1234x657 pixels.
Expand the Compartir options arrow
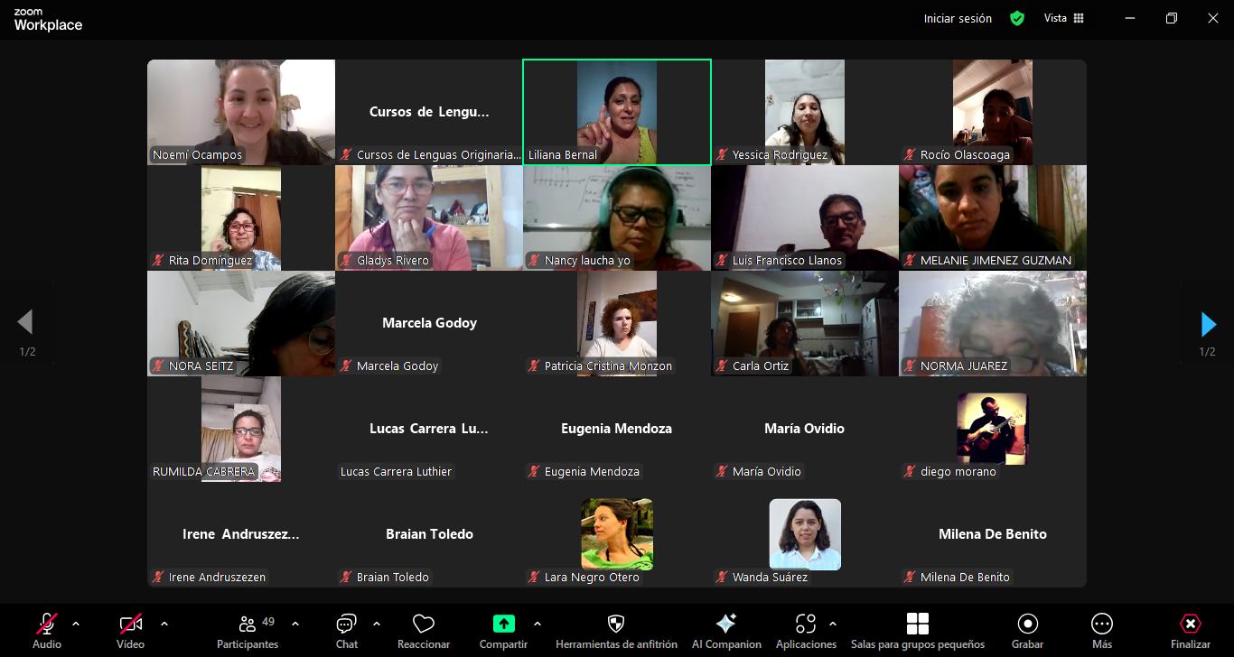[x=538, y=624]
